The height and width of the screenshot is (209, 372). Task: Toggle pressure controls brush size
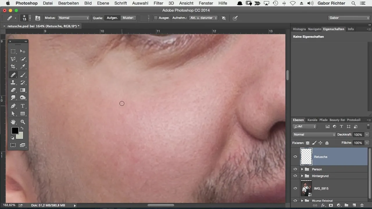click(235, 18)
